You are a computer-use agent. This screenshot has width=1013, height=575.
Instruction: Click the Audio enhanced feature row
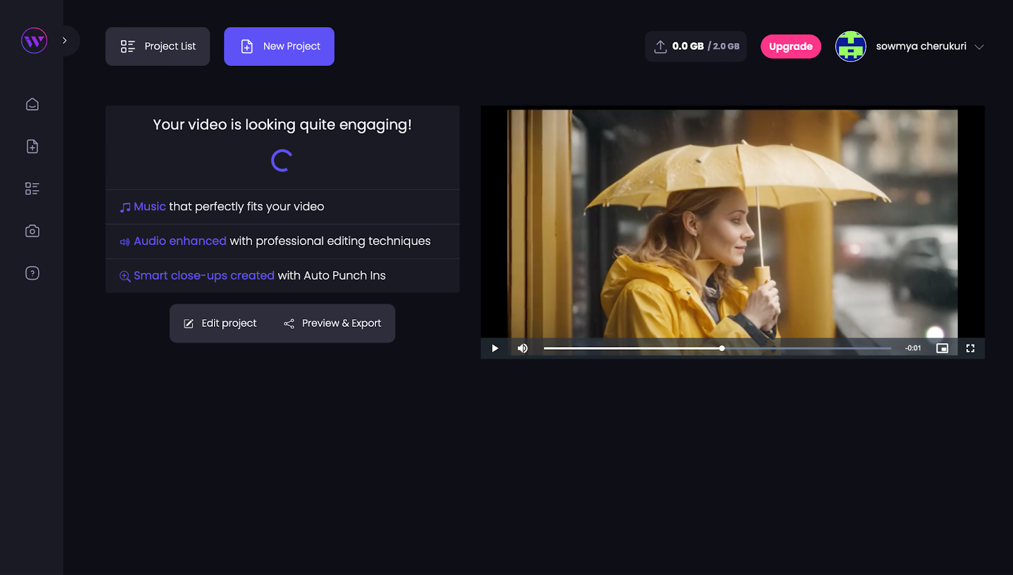[x=282, y=241]
